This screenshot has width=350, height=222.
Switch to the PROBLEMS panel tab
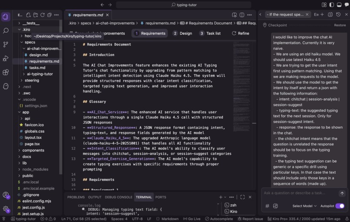76,197
